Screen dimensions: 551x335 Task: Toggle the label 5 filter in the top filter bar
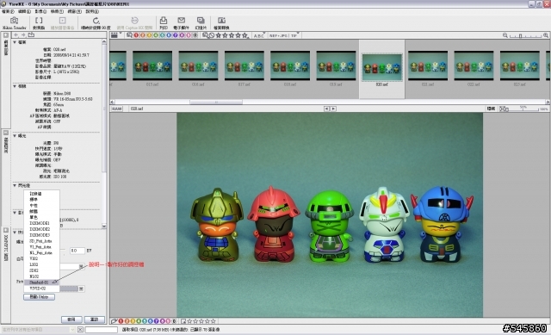[x=163, y=35]
